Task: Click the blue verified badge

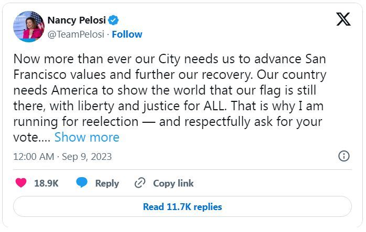Action: 113,20
